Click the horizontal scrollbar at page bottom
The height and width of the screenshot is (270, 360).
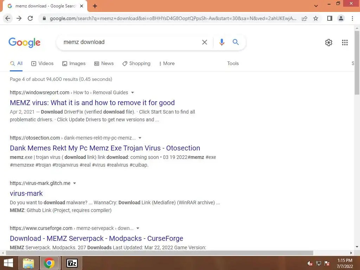click(159, 253)
